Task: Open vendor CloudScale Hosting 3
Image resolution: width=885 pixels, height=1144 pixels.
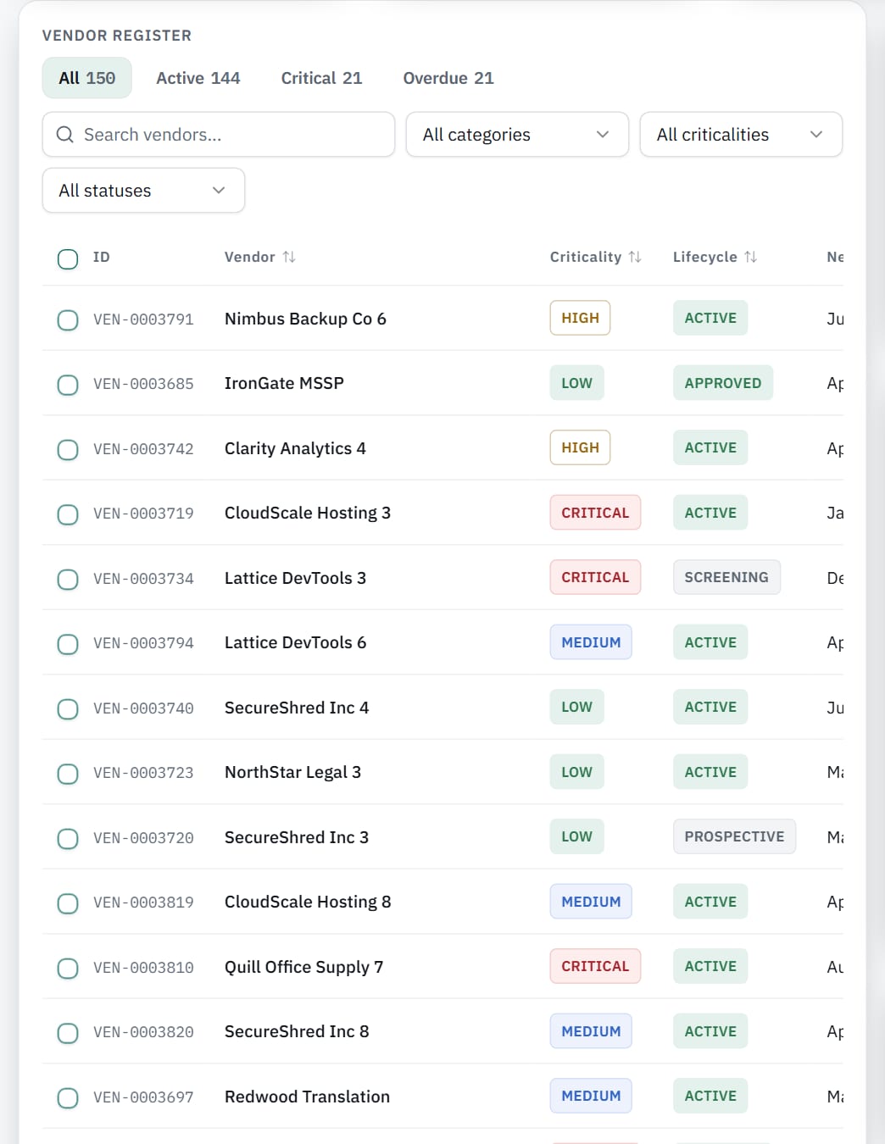Action: click(x=308, y=513)
